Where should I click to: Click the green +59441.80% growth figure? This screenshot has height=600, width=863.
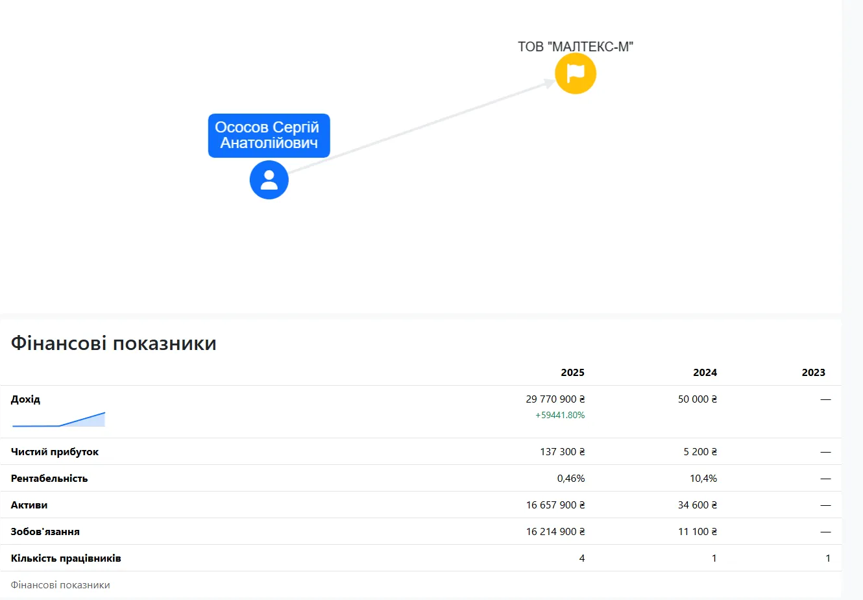560,415
